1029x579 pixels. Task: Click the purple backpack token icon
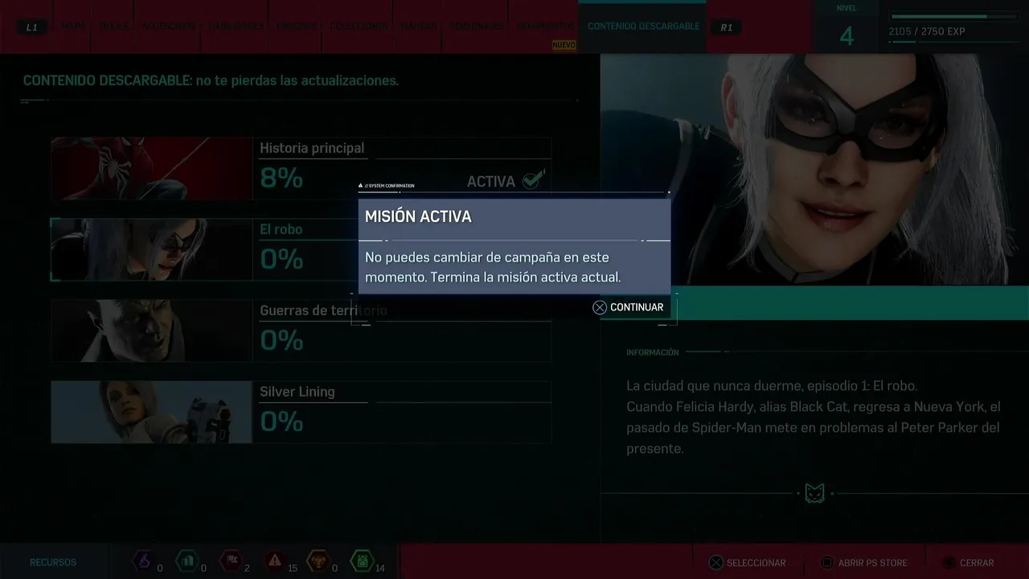pos(145,561)
